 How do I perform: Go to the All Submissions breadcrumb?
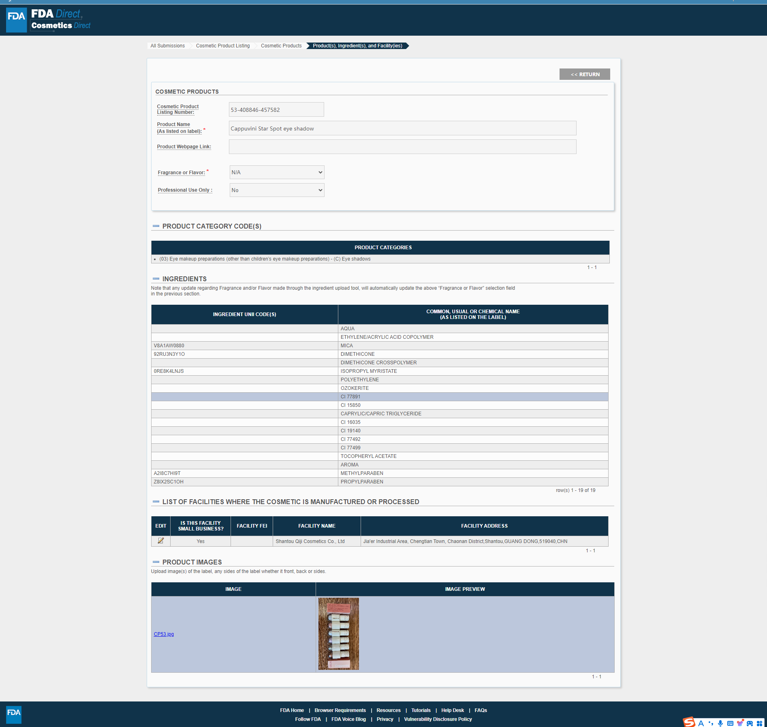point(167,46)
